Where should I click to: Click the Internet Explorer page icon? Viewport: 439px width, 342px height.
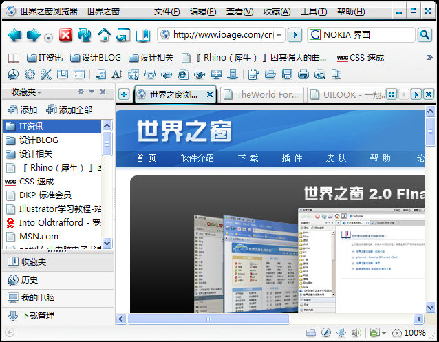[183, 74]
